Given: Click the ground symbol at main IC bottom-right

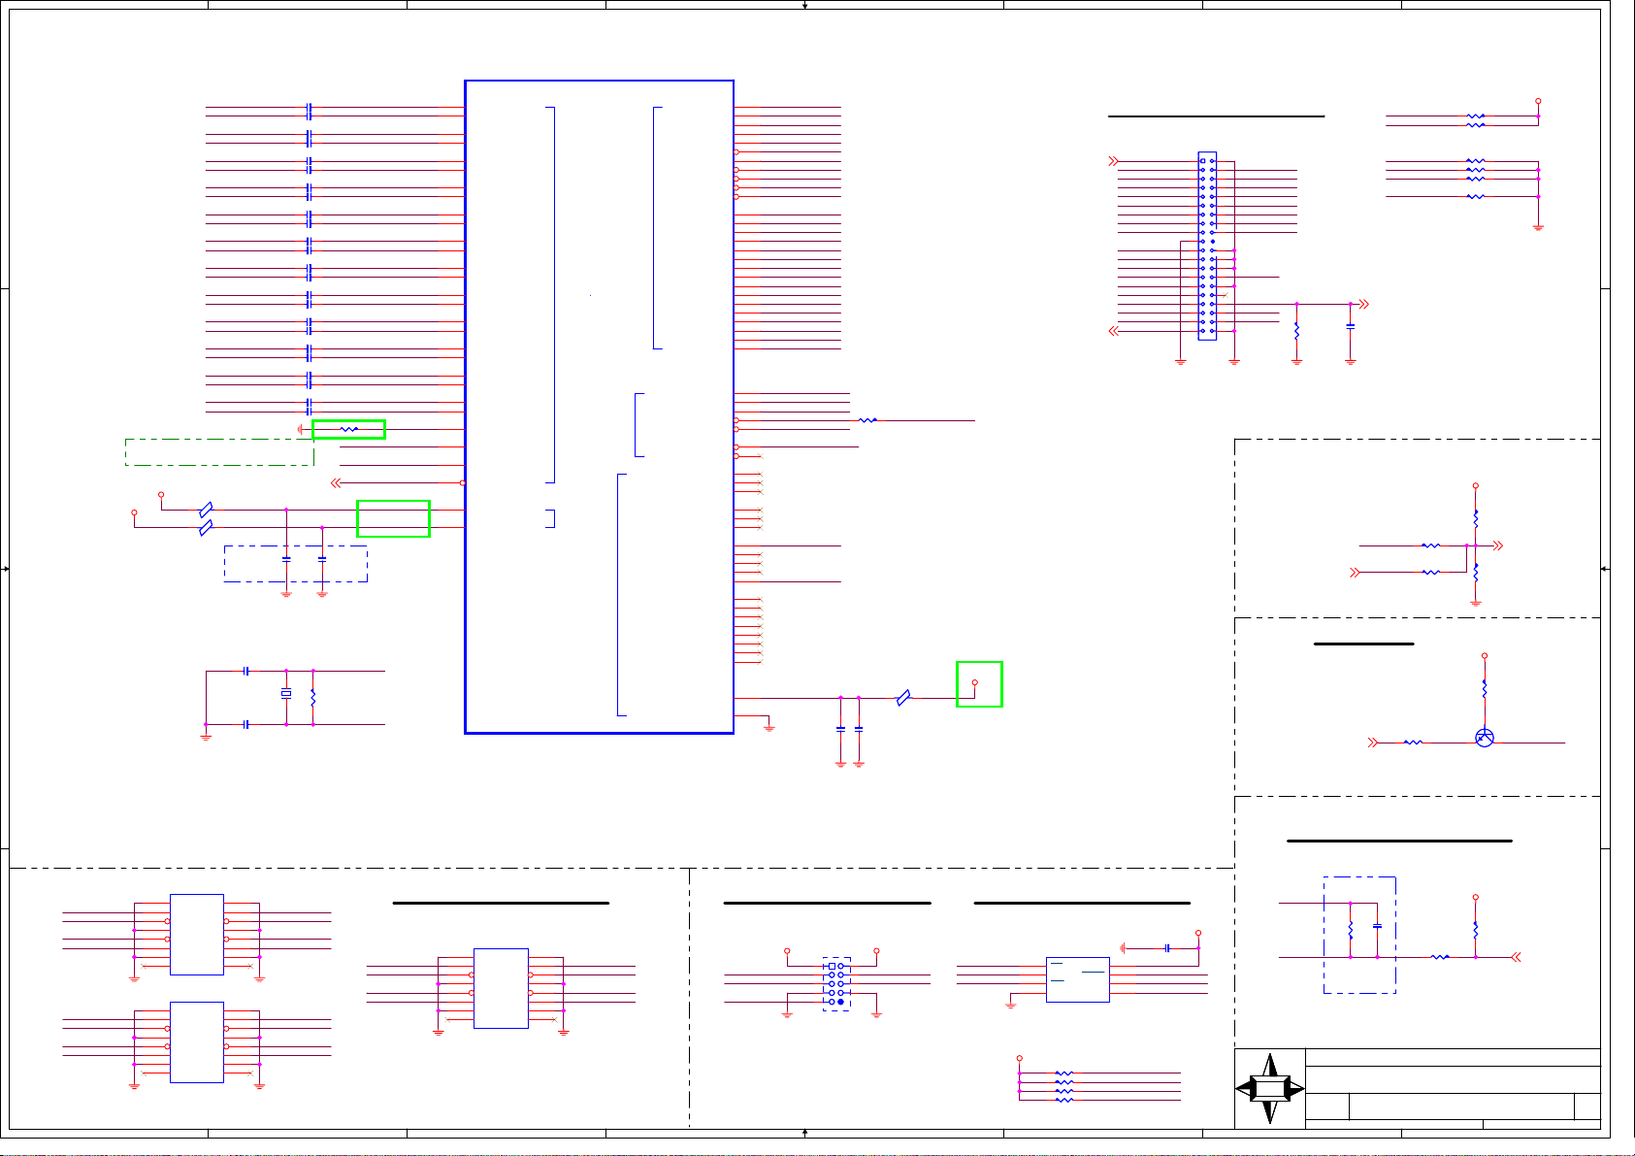Looking at the screenshot, I should 769,727.
